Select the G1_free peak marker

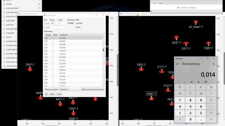click(196, 22)
